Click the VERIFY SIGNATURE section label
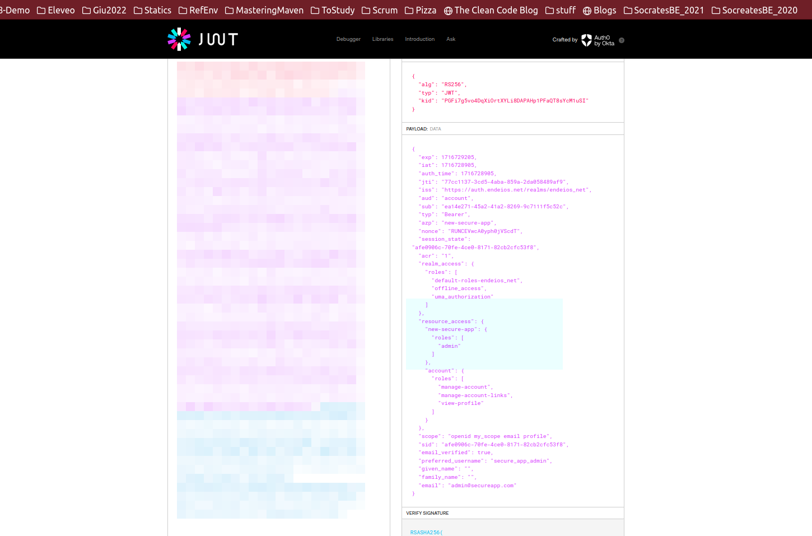 coord(427,513)
